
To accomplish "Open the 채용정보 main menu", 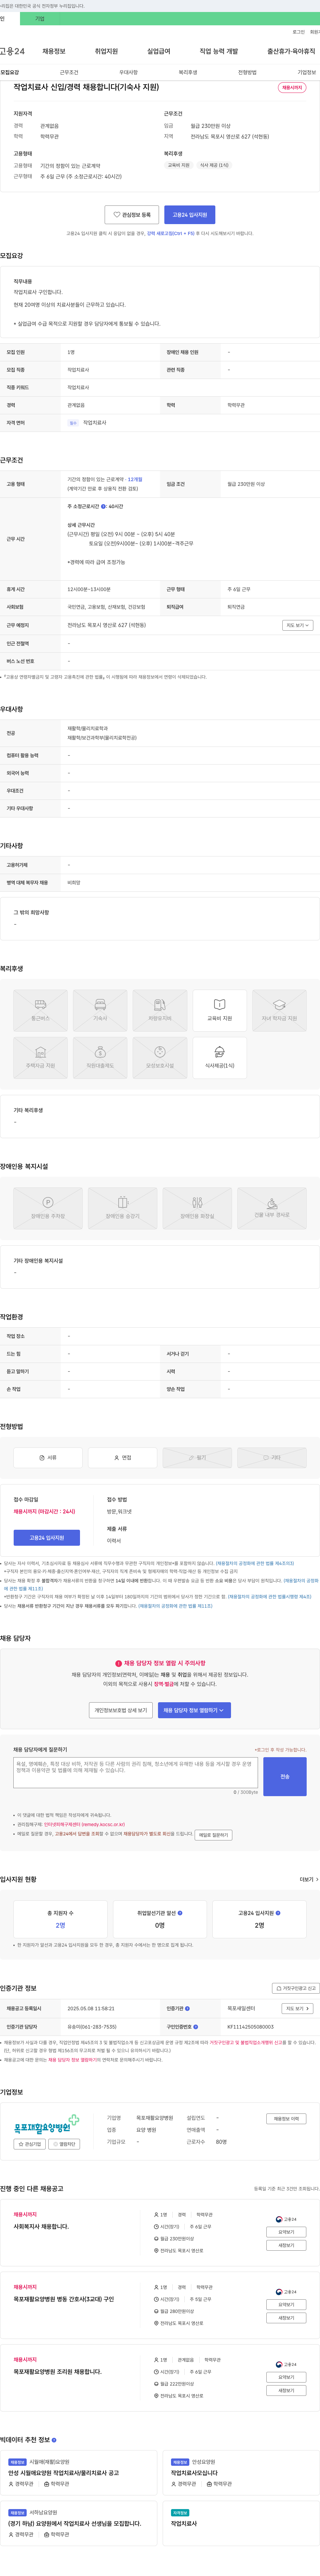I will click(x=54, y=51).
